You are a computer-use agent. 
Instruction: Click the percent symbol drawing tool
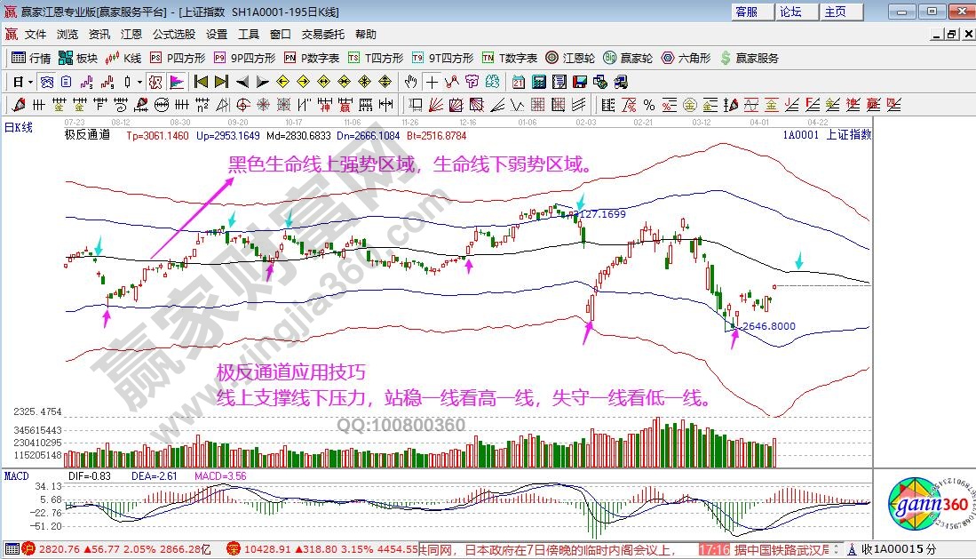point(648,105)
